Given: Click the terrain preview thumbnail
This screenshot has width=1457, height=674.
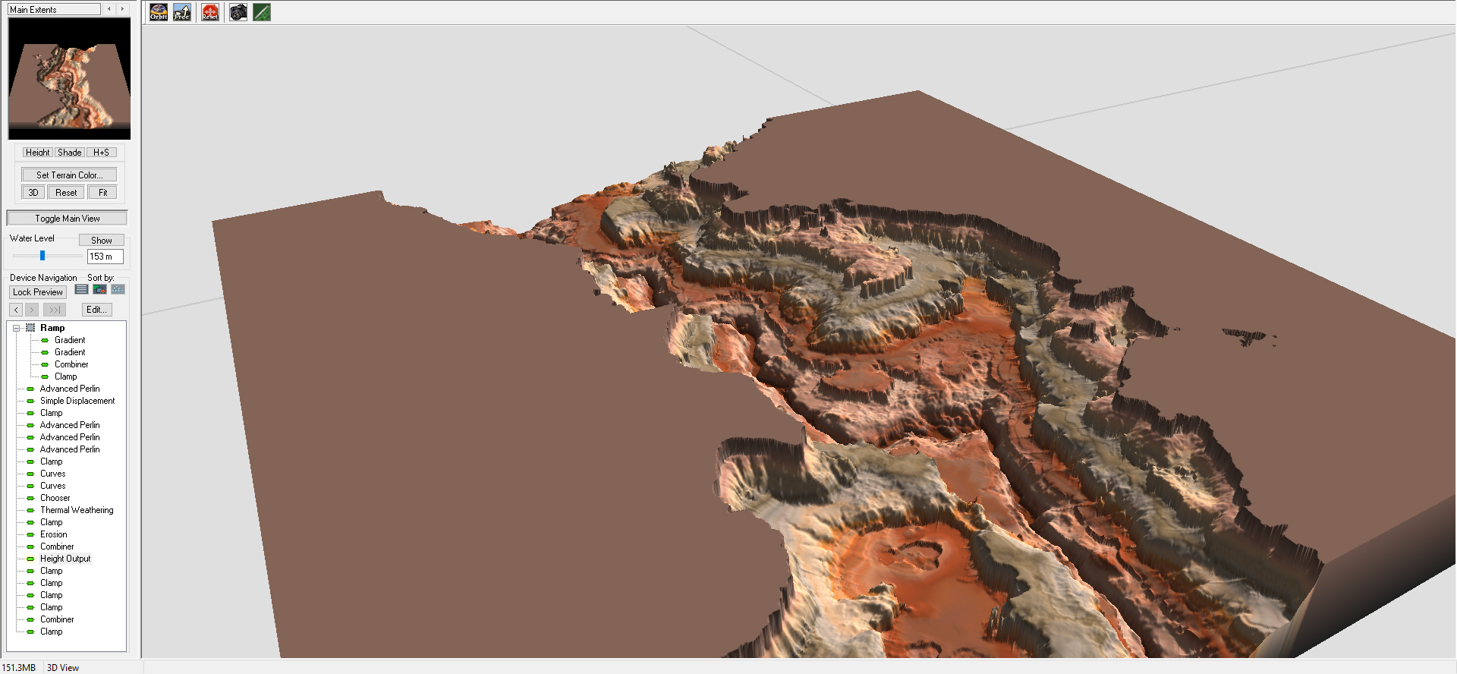Looking at the screenshot, I should 69,78.
